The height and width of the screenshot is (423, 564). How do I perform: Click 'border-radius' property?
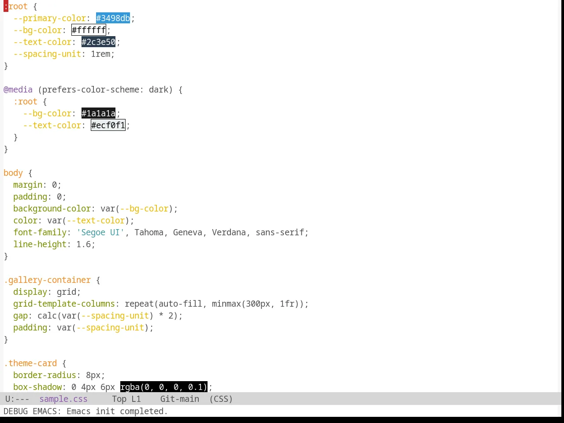45,375
